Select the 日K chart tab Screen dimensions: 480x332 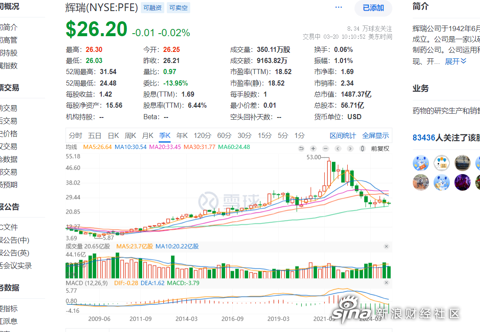pyautogui.click(x=113, y=135)
